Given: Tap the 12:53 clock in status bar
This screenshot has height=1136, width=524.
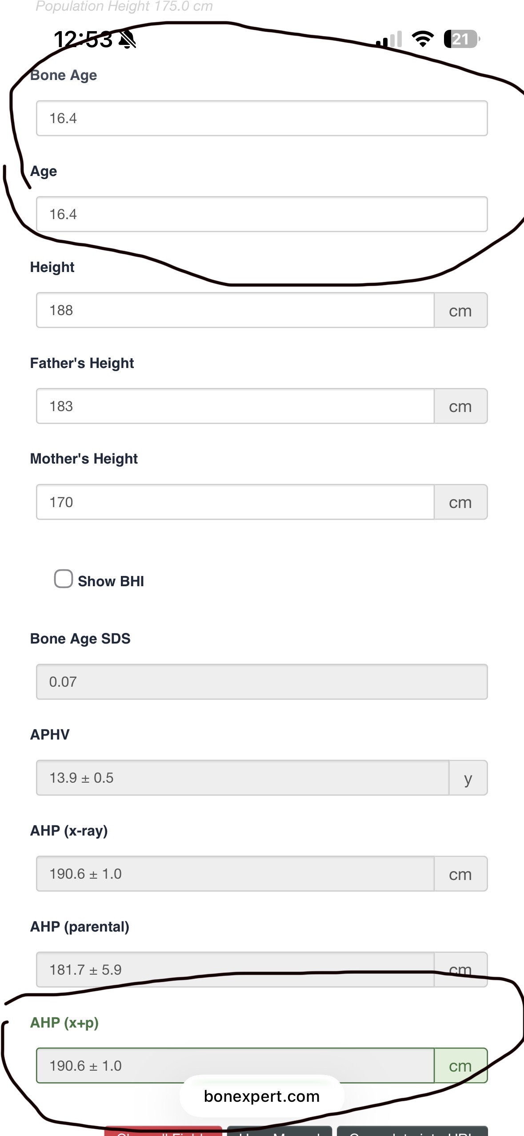Looking at the screenshot, I should 83,40.
